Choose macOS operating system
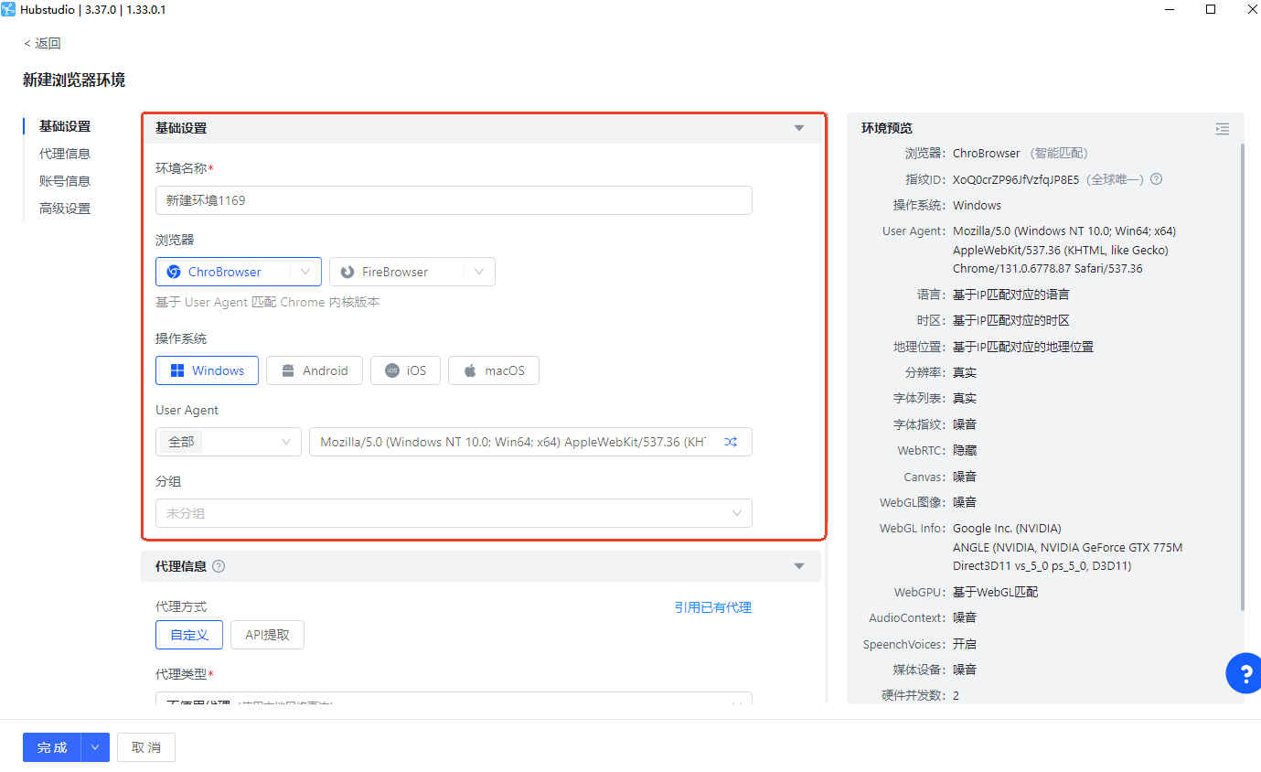This screenshot has height=772, width=1261. click(x=494, y=370)
